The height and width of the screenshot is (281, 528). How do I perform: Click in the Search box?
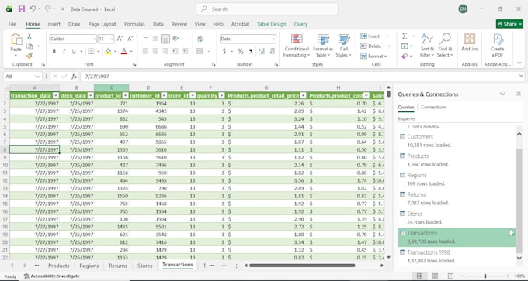(x=267, y=9)
